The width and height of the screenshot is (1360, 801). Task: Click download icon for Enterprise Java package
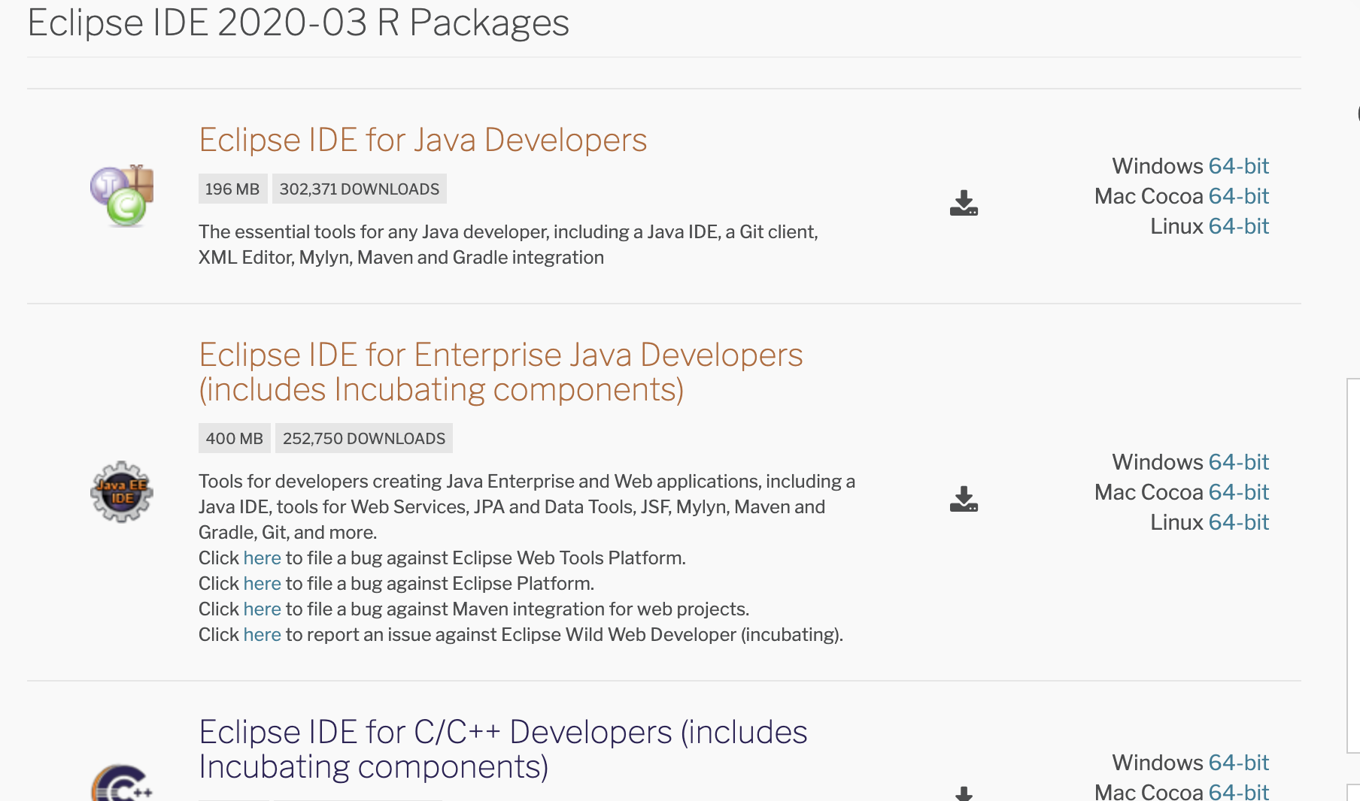point(964,499)
